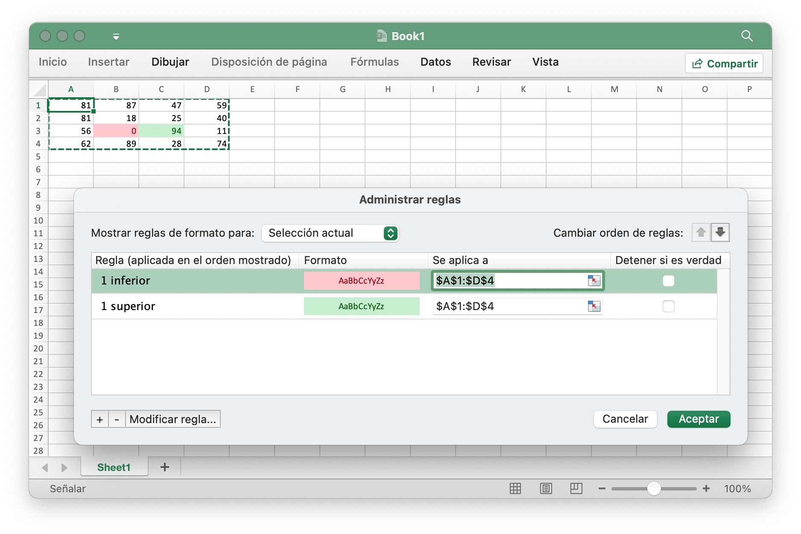This screenshot has width=801, height=534.
Task: Open the Fórmulas ribbon tab
Action: click(374, 62)
